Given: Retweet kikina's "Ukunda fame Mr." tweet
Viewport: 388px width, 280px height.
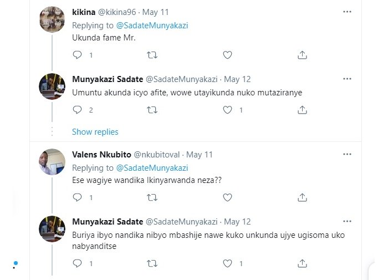Looking at the screenshot, I should tap(151, 55).
